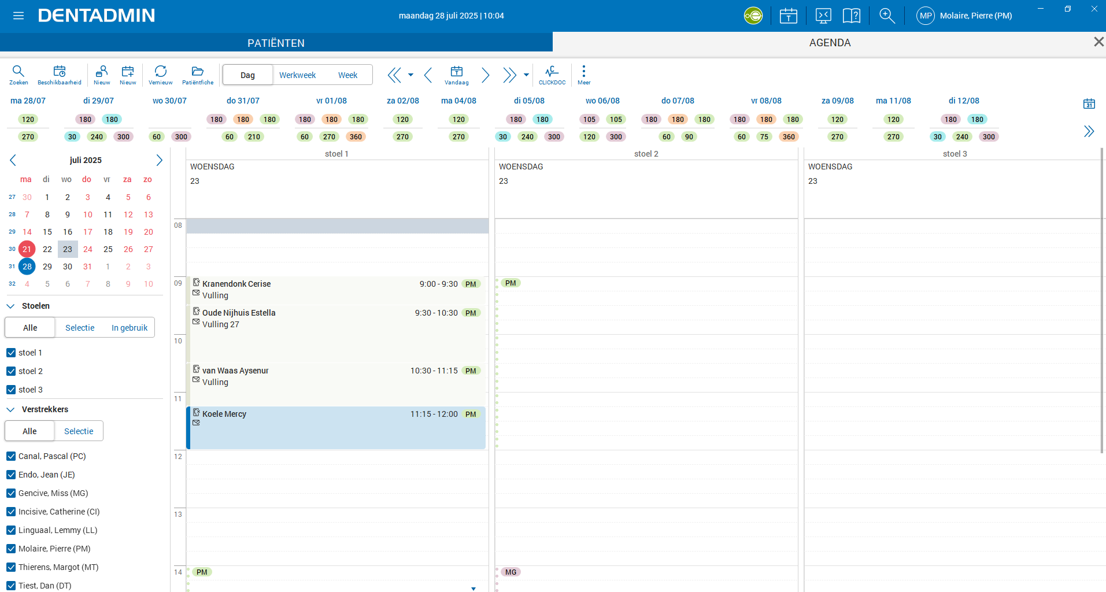Image resolution: width=1106 pixels, height=592 pixels.
Task: Collapse the Verstrekkers section
Action: 10,409
